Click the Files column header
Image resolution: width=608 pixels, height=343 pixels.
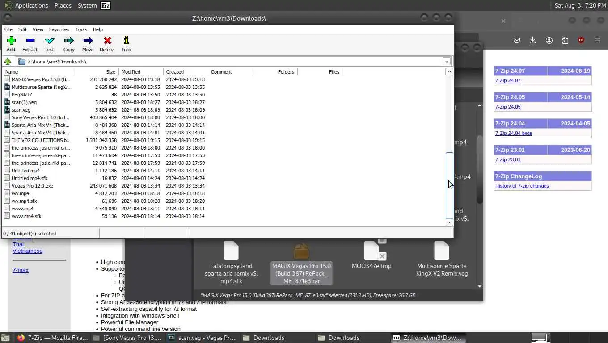tap(320, 72)
